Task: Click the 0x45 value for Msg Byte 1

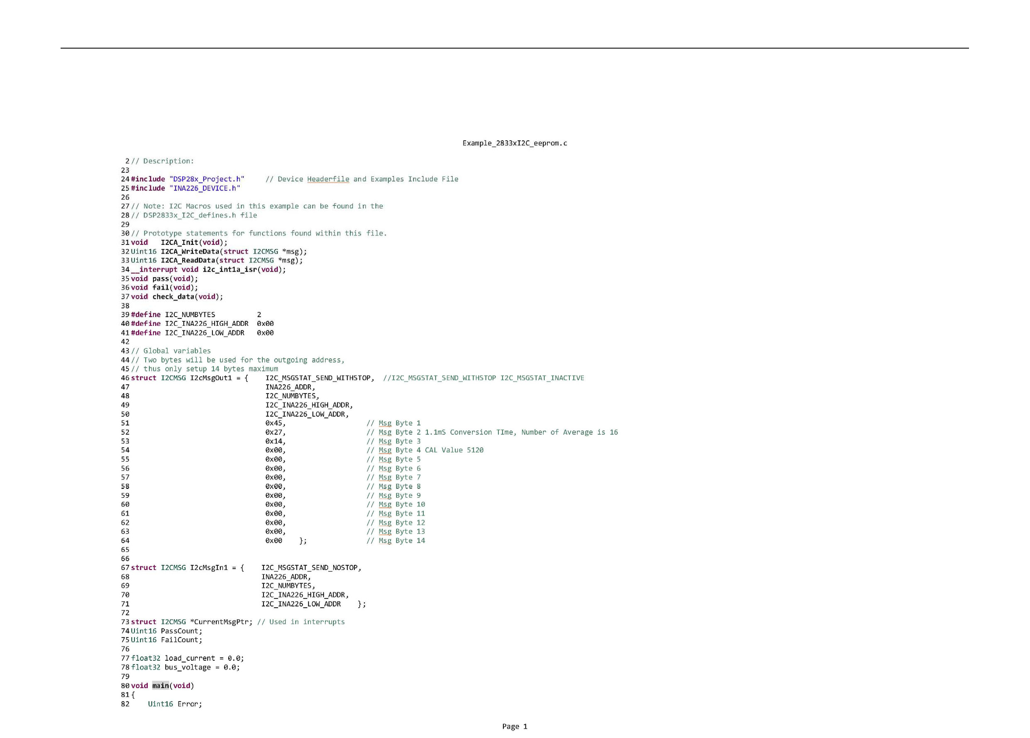Action: [x=274, y=423]
